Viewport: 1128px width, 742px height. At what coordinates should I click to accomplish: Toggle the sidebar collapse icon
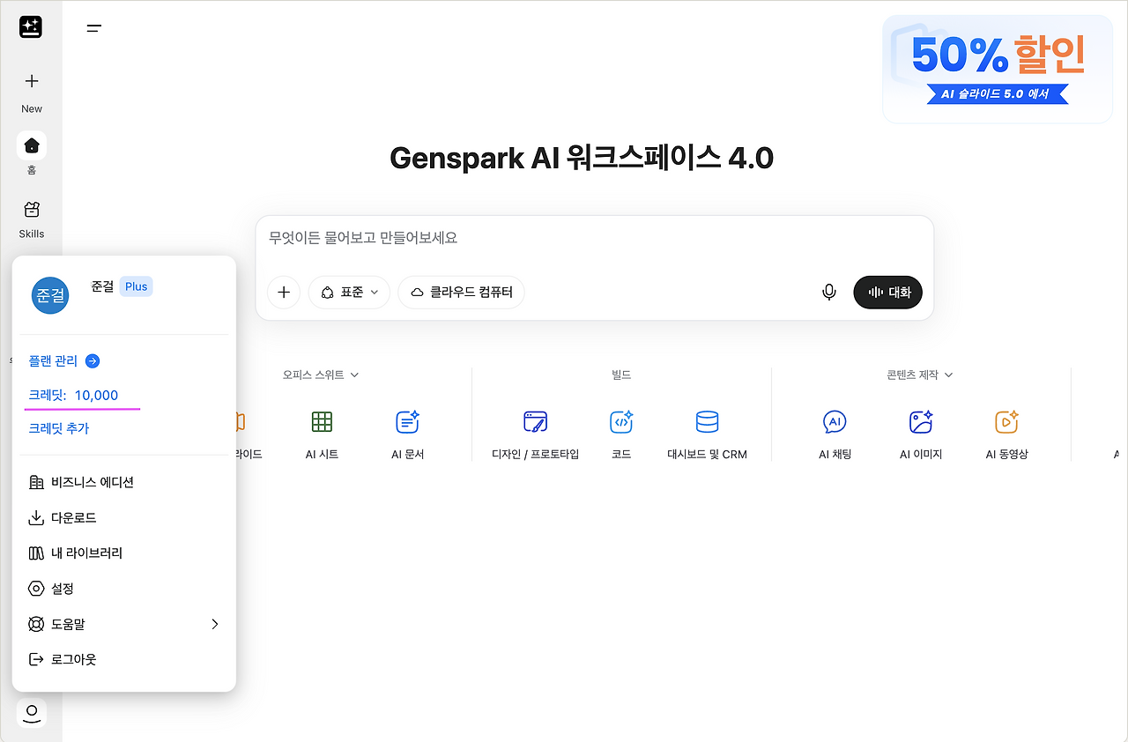click(93, 28)
